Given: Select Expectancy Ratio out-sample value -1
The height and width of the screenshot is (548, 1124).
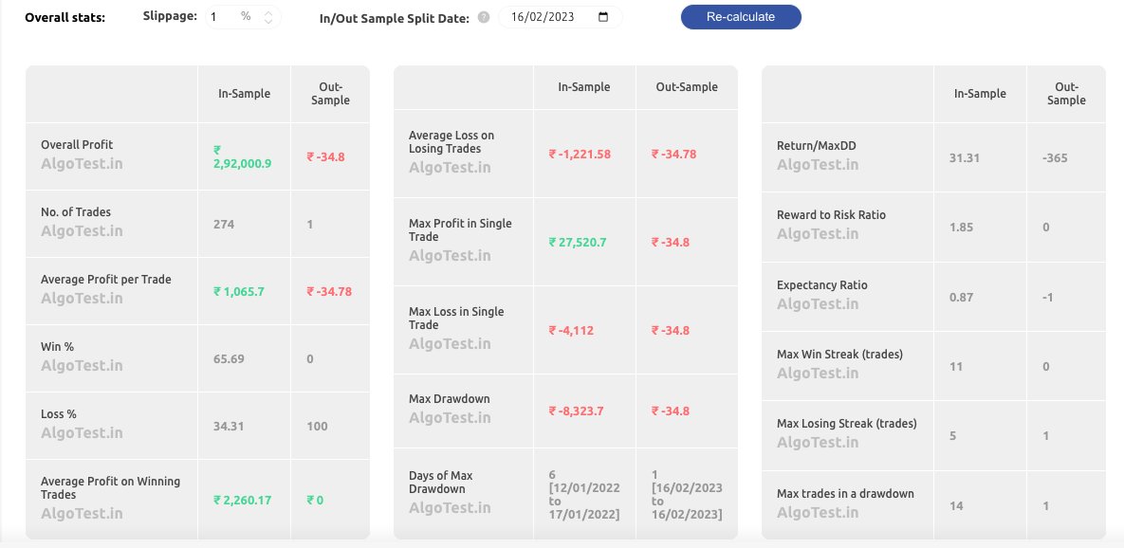Looking at the screenshot, I should 1047,298.
